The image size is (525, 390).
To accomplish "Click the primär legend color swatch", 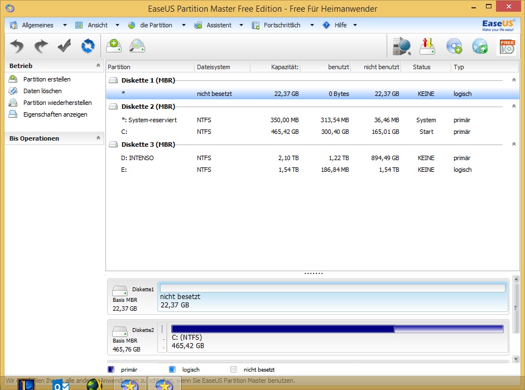I will click(x=111, y=369).
